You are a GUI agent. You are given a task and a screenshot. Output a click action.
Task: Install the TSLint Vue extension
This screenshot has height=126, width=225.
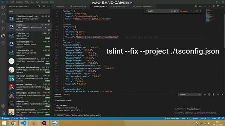47,38
